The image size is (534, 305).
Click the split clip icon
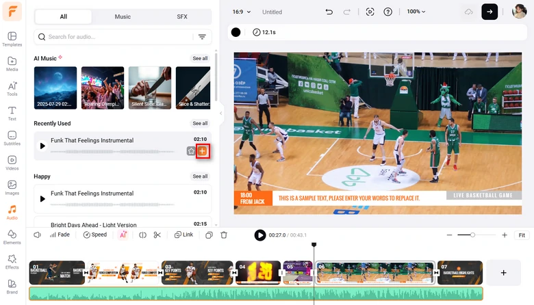[x=142, y=235]
